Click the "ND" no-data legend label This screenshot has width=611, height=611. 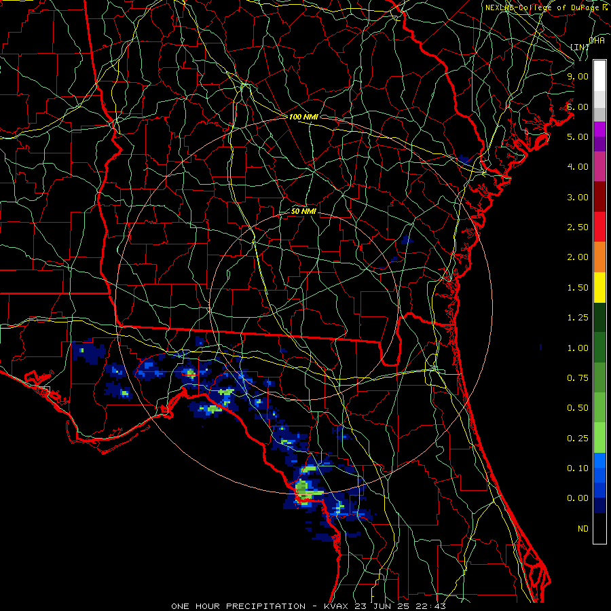coord(583,529)
